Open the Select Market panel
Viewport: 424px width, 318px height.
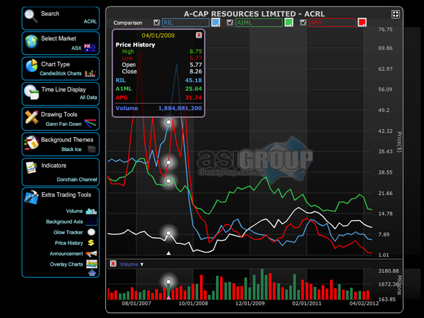[60, 43]
